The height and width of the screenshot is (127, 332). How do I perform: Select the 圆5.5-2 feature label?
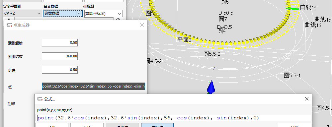(212, 54)
